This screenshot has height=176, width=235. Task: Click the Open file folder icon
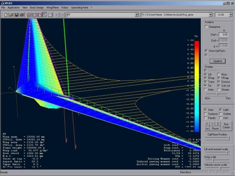click(11, 15)
